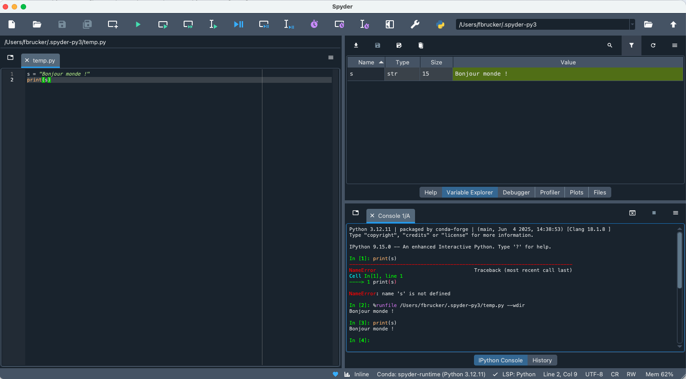Click the working directory path field
Screen dimensions: 686x379
pos(542,24)
